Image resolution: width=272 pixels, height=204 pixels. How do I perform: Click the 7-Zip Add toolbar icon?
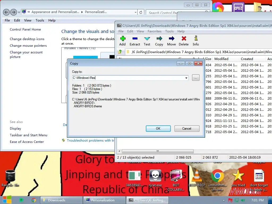pos(122,41)
